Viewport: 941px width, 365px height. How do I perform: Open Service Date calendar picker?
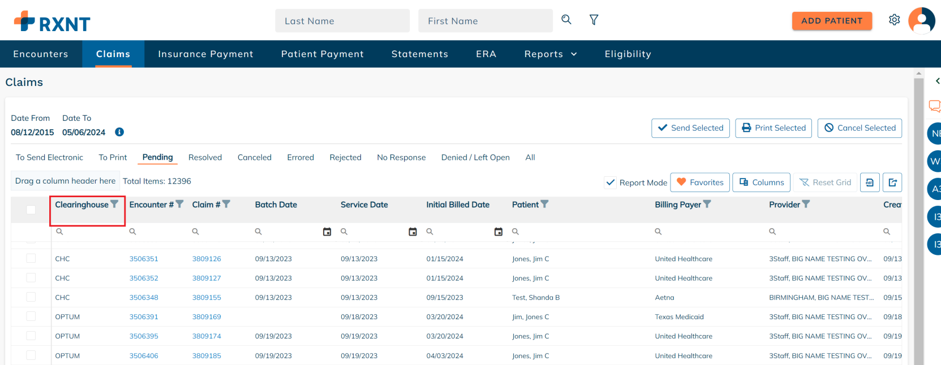click(x=413, y=232)
